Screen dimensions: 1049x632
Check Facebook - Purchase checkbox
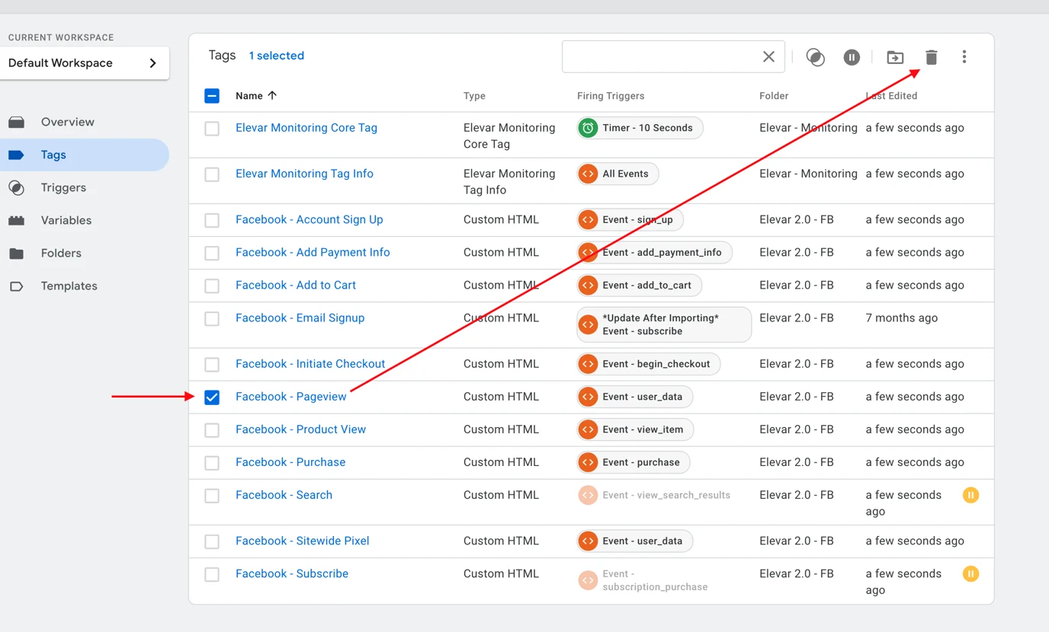tap(212, 462)
